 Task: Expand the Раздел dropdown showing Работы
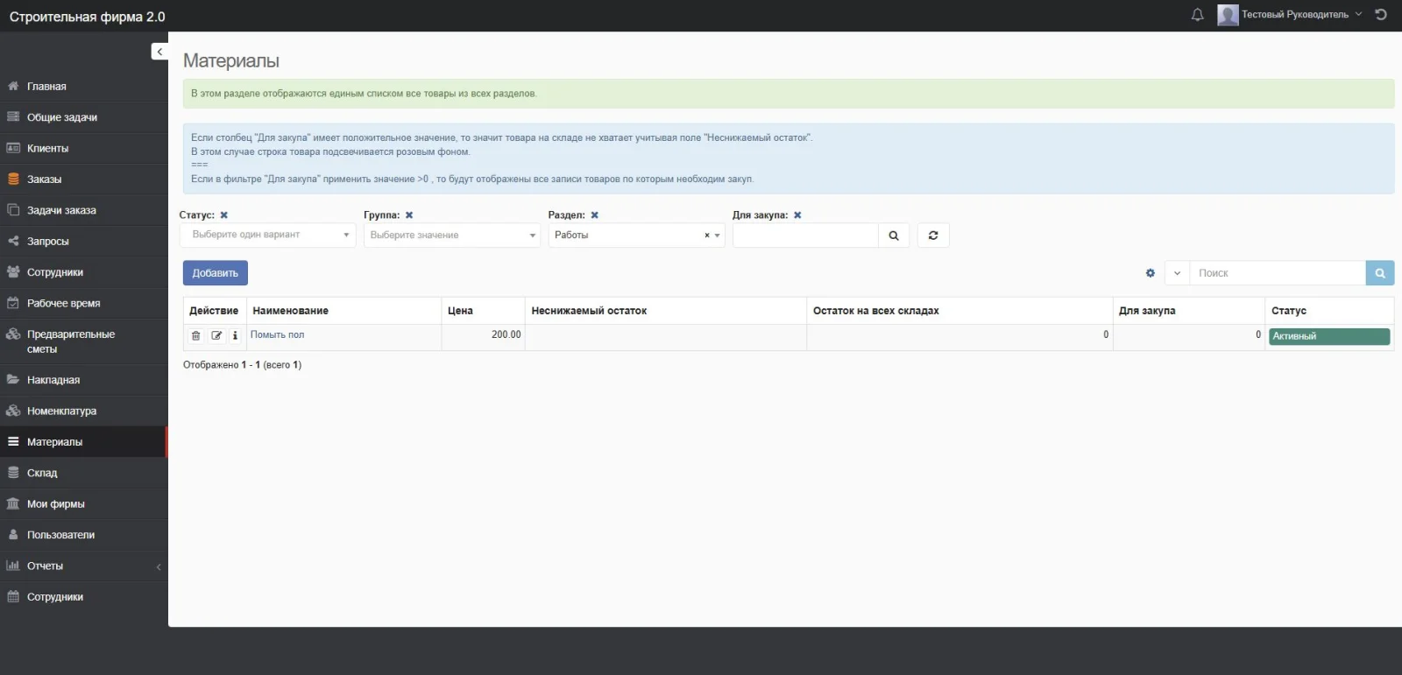click(x=717, y=236)
